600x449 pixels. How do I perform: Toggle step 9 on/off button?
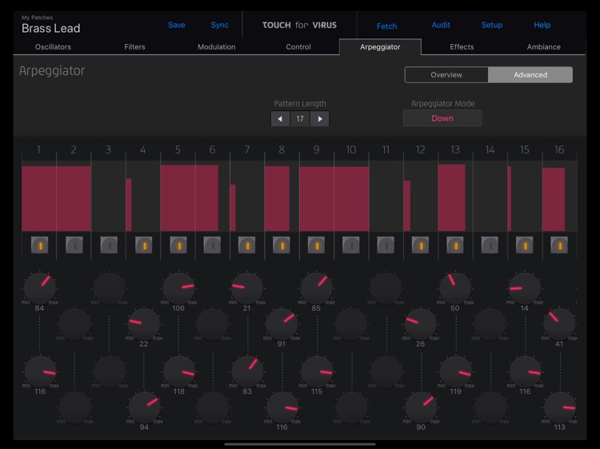[x=316, y=245]
